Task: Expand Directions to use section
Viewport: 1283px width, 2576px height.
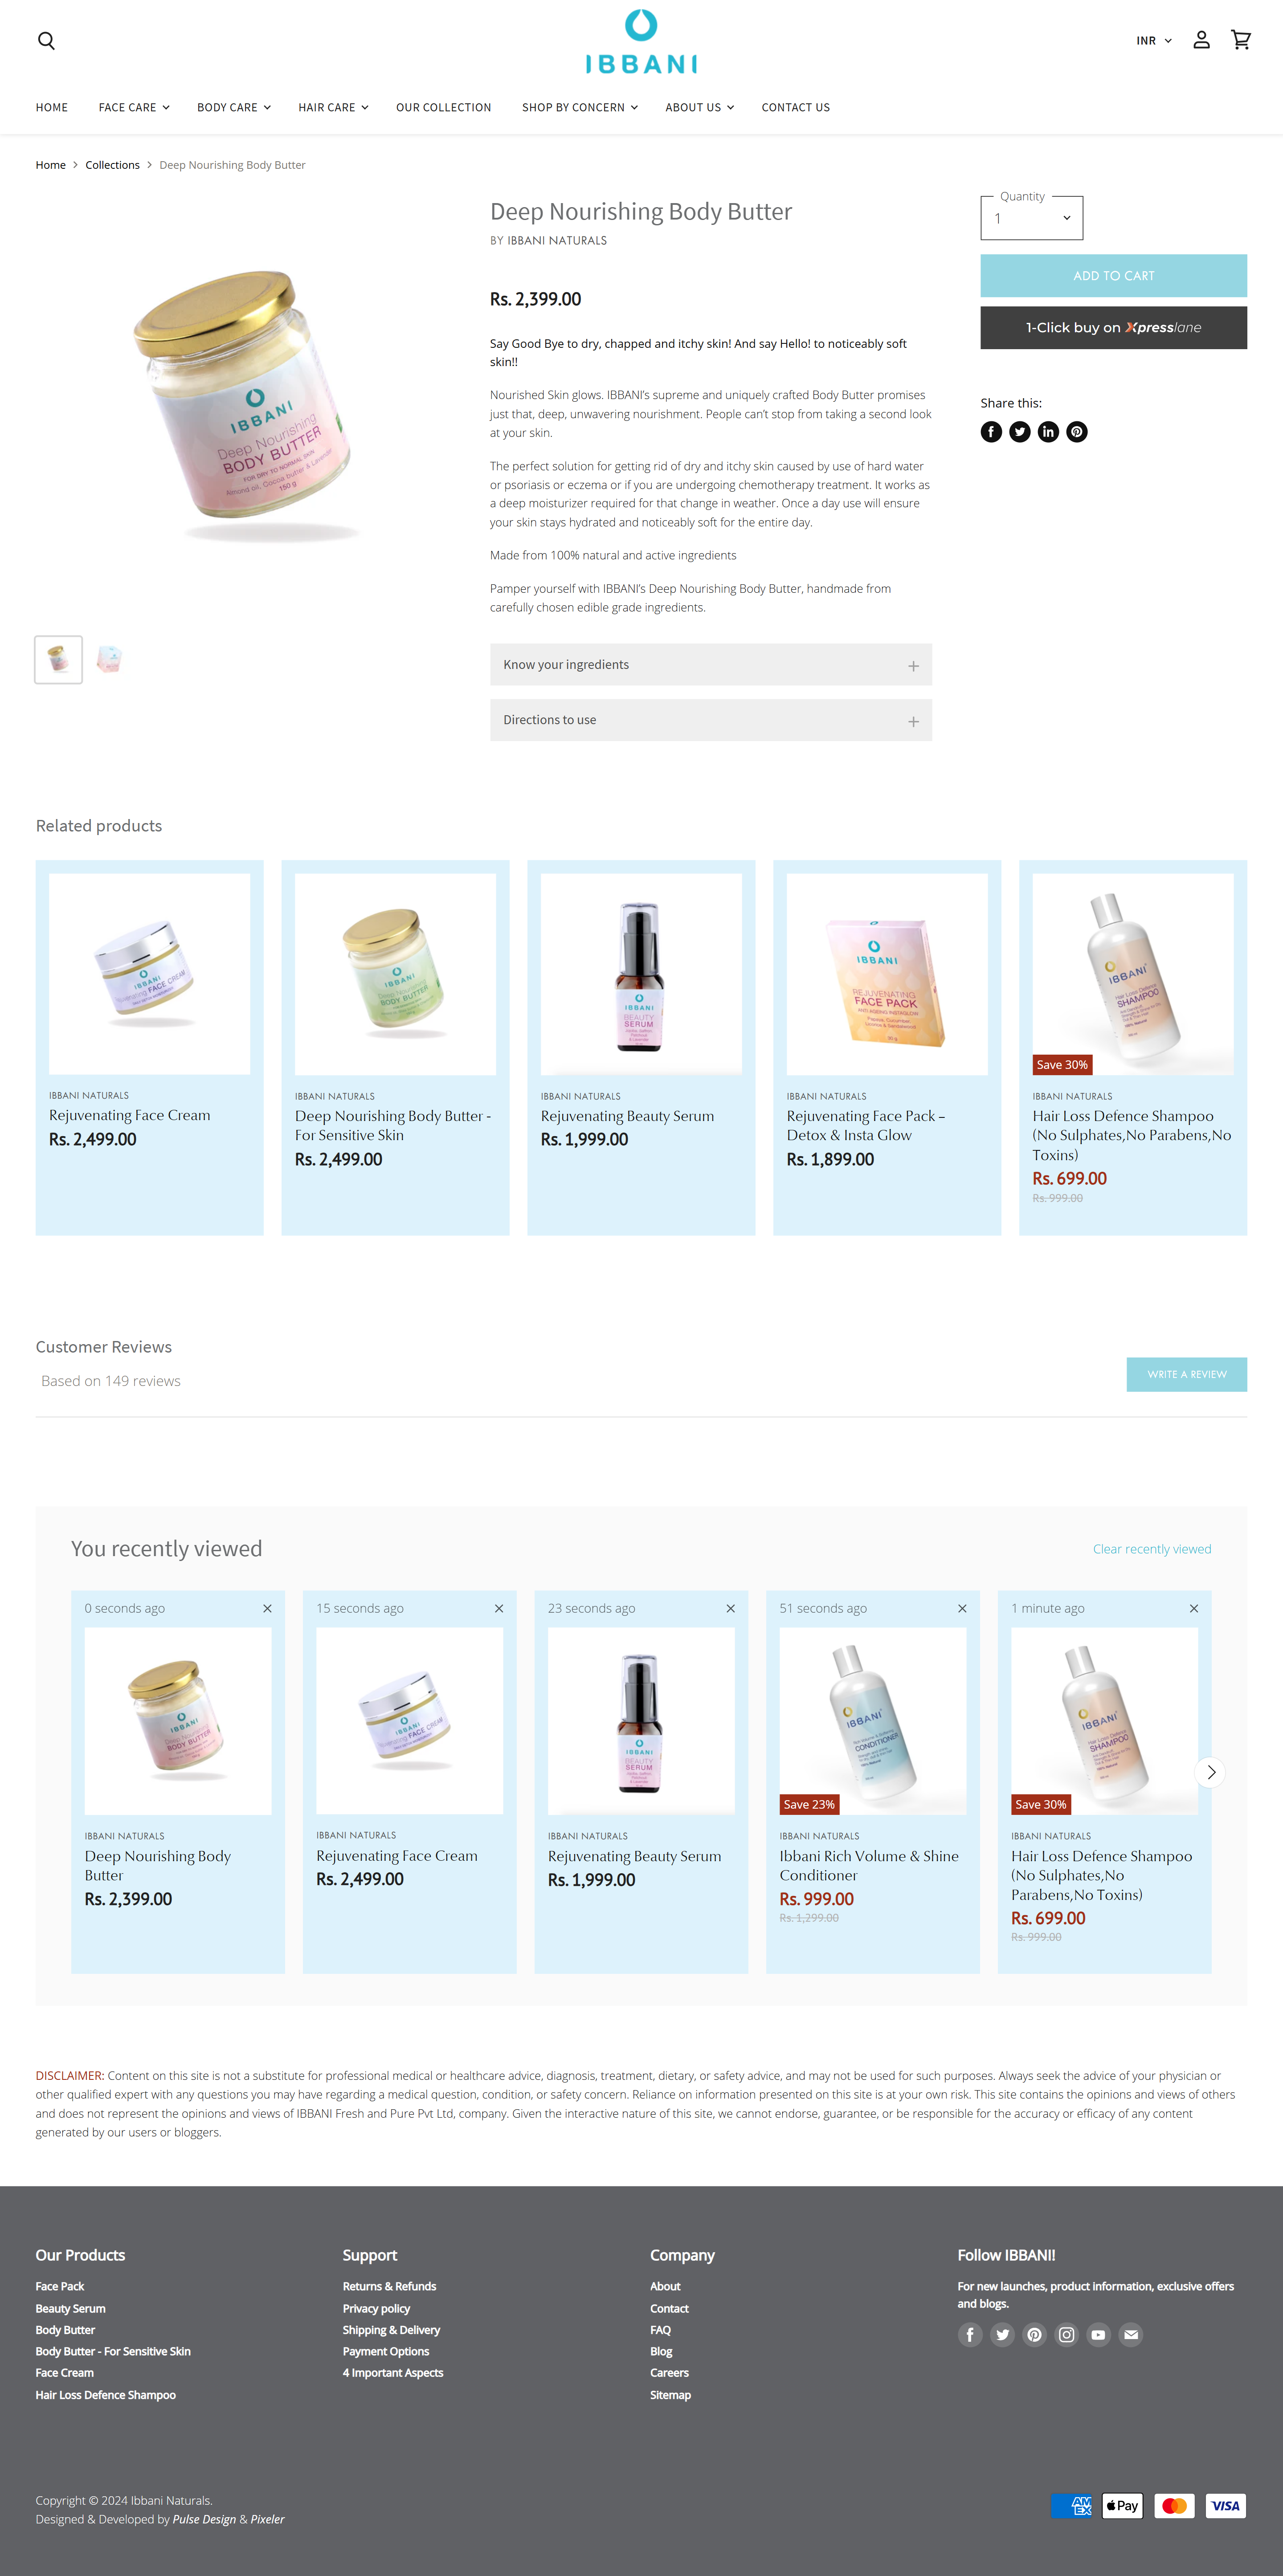Action: coord(711,720)
